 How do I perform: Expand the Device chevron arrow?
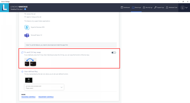[140, 7]
